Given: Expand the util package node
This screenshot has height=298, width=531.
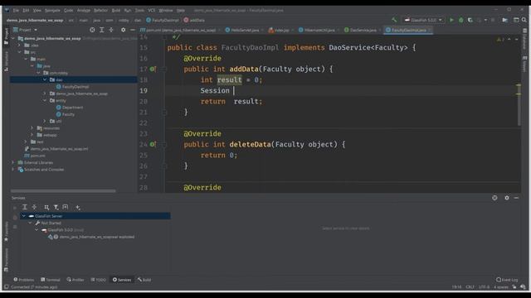Looking at the screenshot, I should click(45, 121).
